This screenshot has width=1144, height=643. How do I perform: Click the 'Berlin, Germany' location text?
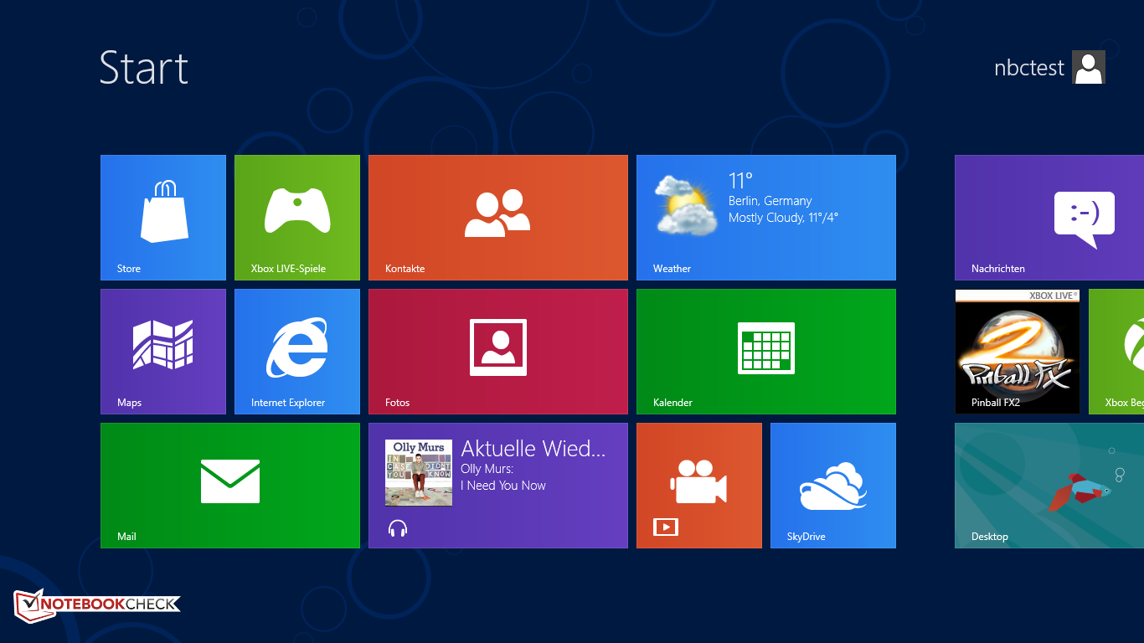(770, 201)
